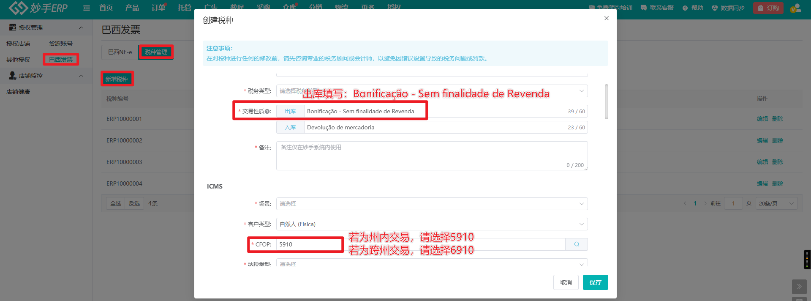Screen dimensions: 811x301
Task: Open 店铺健康 in sidebar
Action: coord(18,92)
